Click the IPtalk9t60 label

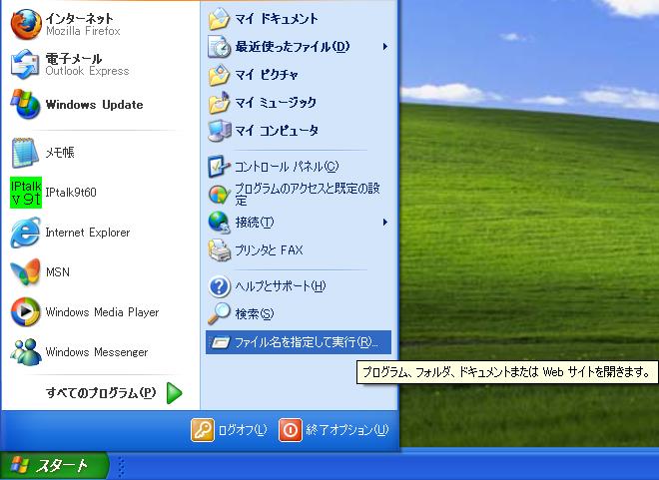[71, 193]
